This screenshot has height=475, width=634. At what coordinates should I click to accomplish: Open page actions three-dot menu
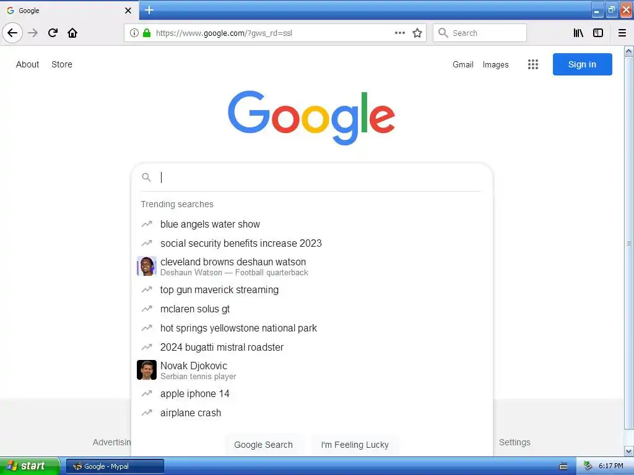pos(399,33)
